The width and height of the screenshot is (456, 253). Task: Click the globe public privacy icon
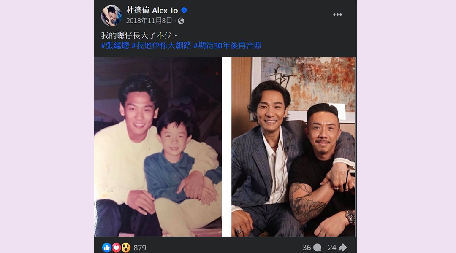click(x=181, y=21)
